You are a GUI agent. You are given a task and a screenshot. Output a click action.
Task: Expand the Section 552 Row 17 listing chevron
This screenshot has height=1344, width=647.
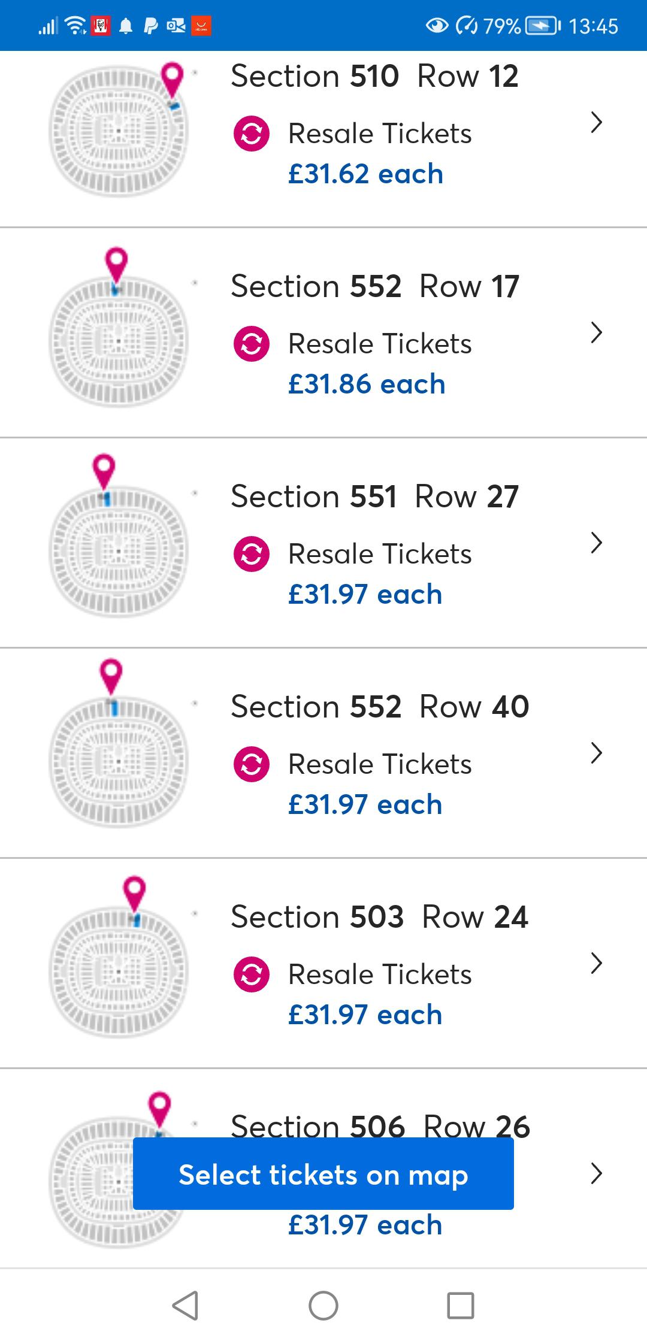(596, 332)
